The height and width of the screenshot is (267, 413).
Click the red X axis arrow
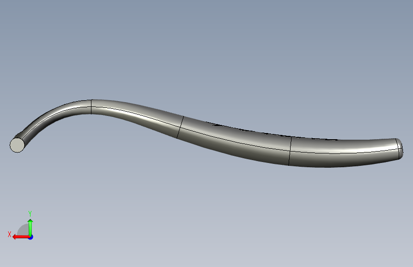[21, 237]
